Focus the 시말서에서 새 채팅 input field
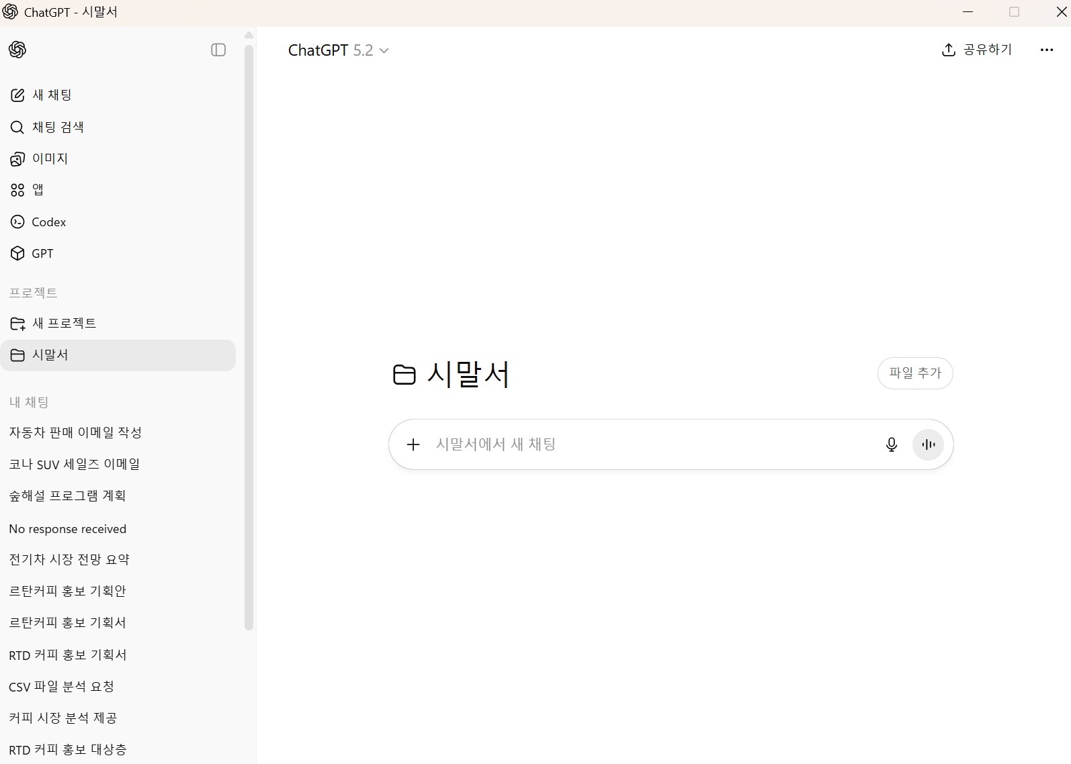1071x764 pixels. pos(652,444)
